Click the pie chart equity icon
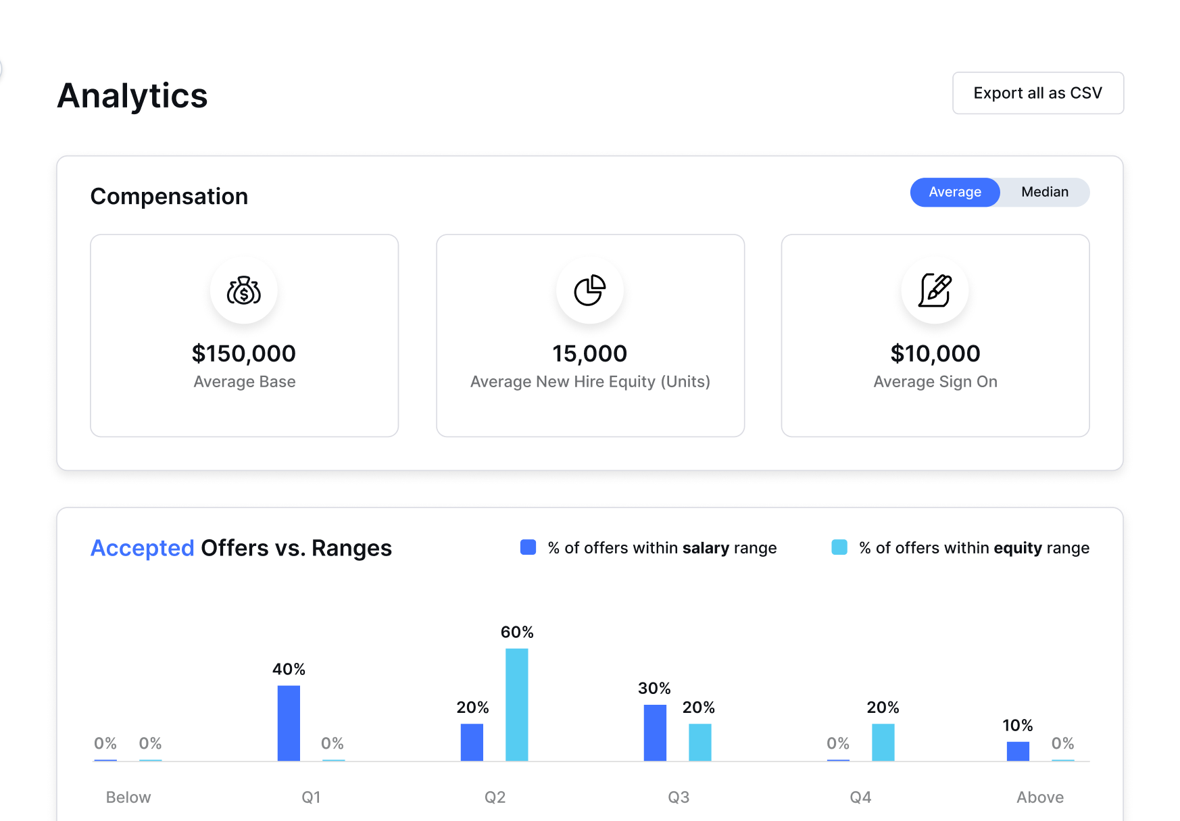Screen dimensions: 1180x821 point(590,291)
